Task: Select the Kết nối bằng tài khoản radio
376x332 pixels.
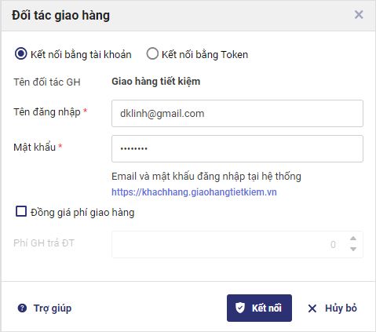Action: pyautogui.click(x=21, y=53)
